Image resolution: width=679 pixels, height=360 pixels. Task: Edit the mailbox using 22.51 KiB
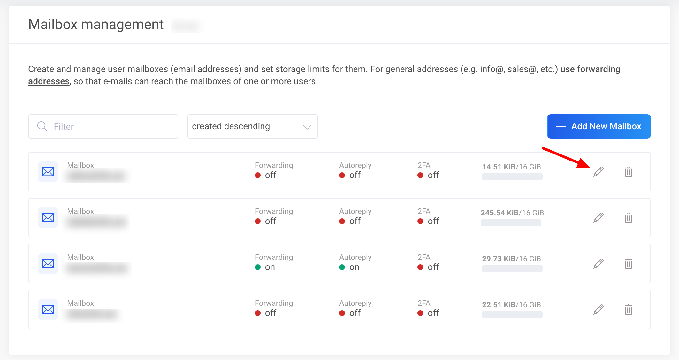[598, 310]
